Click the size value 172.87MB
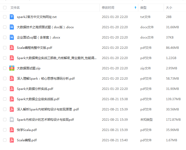186x150 pixels. pos(173,120)
